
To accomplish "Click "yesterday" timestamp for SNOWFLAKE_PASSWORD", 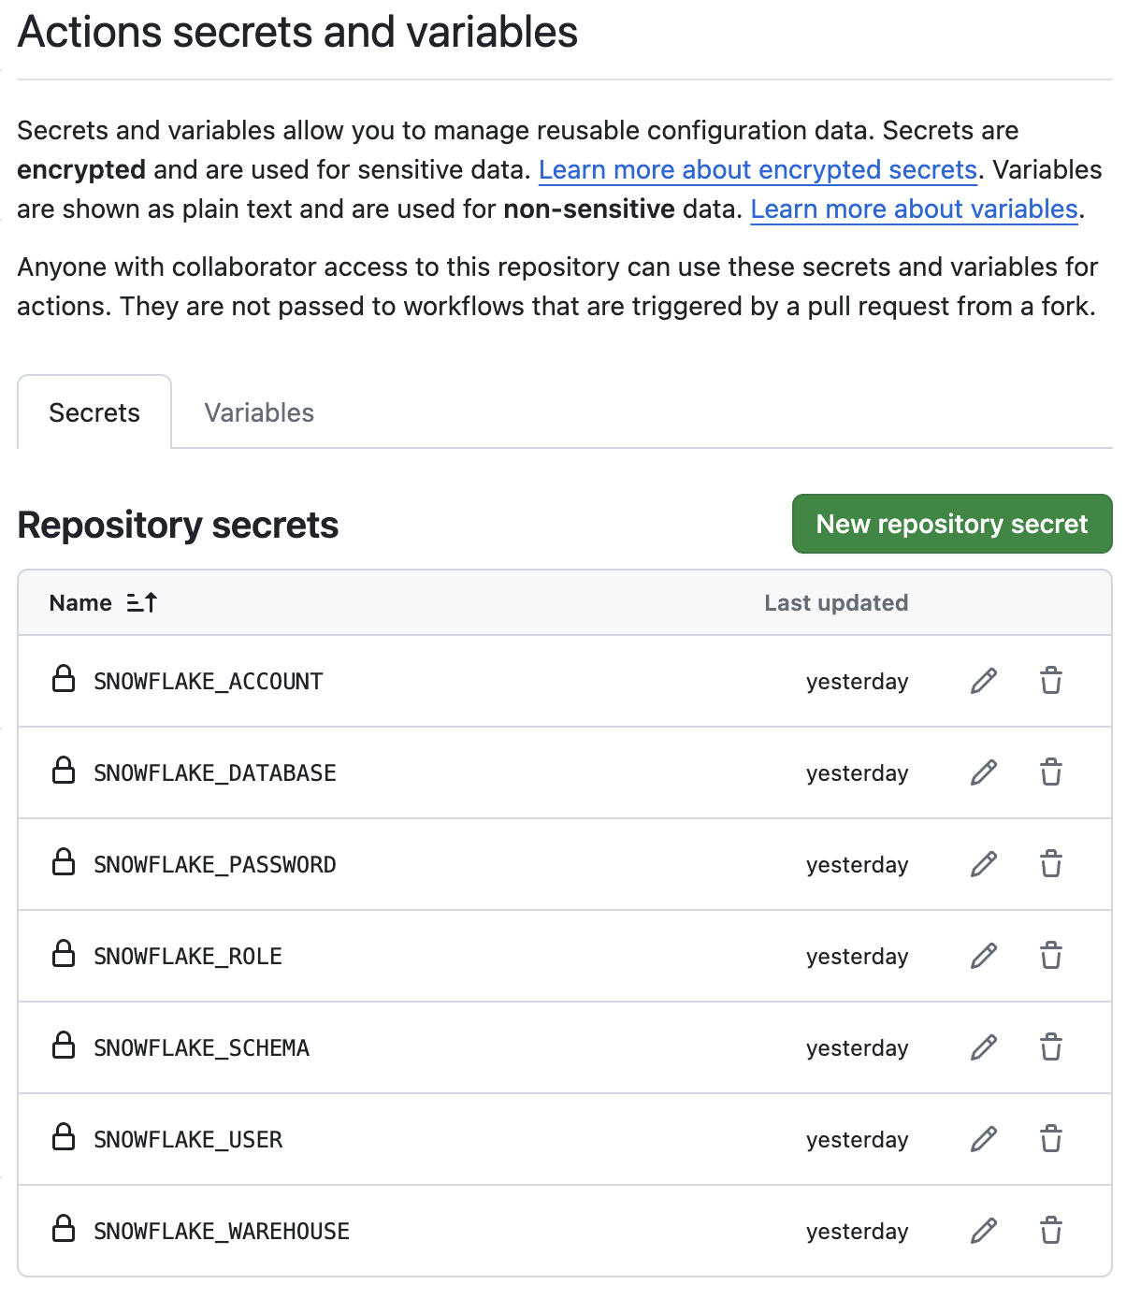I will point(858,865).
